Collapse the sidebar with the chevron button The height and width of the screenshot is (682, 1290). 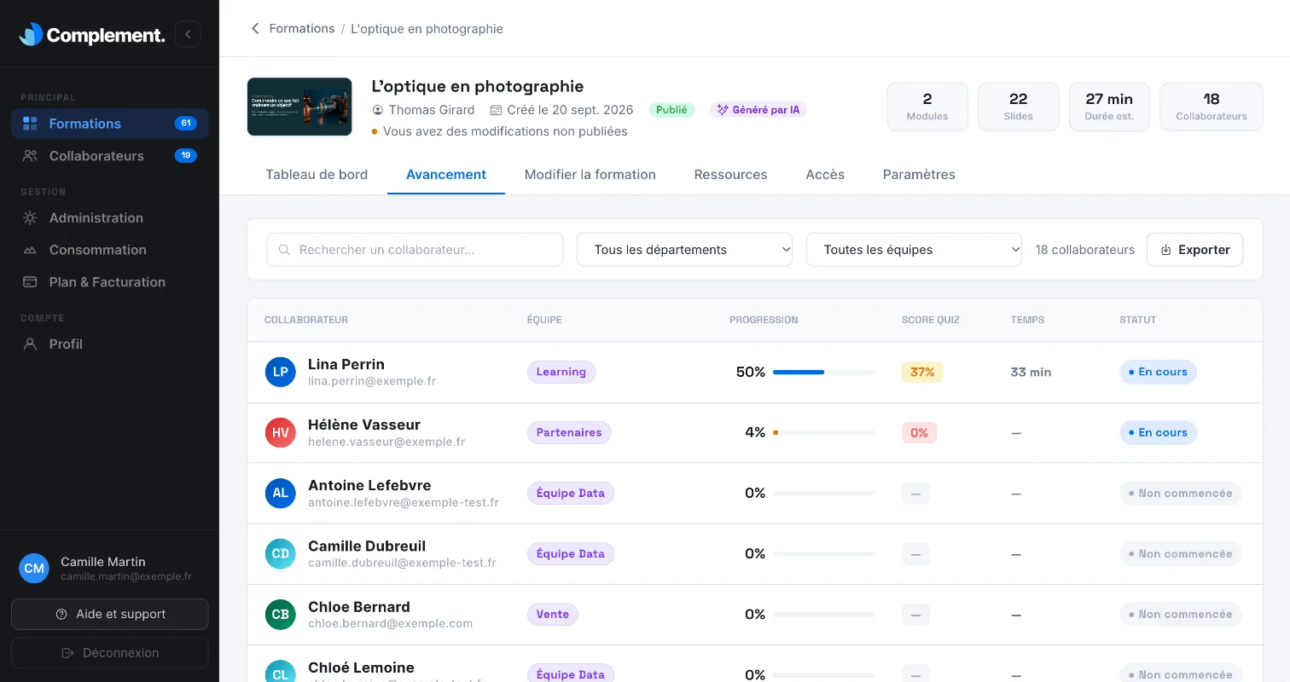click(188, 34)
